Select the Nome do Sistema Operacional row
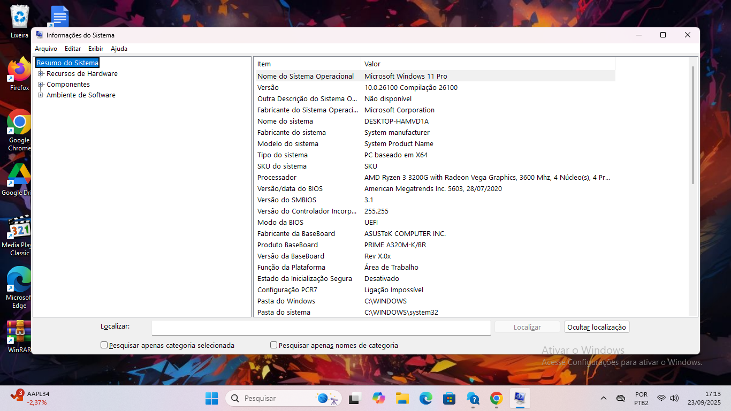 pos(436,77)
